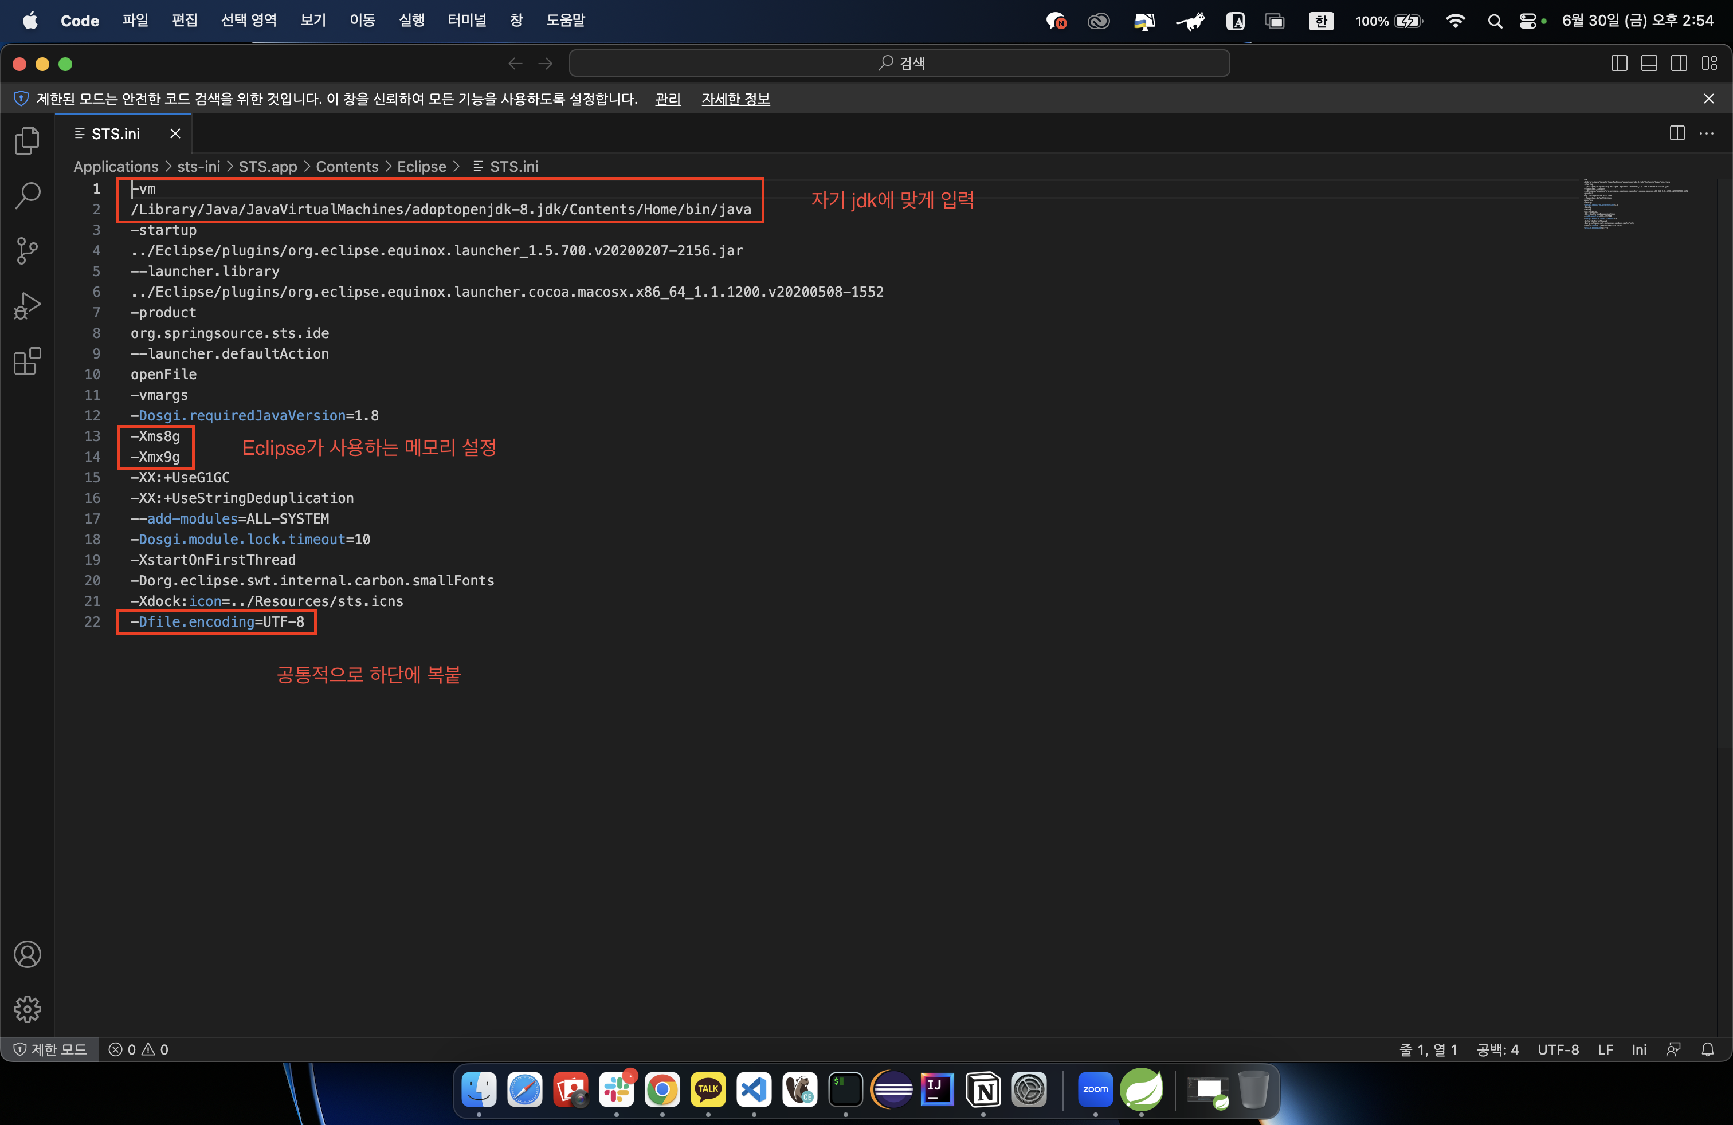Image resolution: width=1733 pixels, height=1125 pixels.
Task: Split the editor to the right
Action: (x=1677, y=133)
